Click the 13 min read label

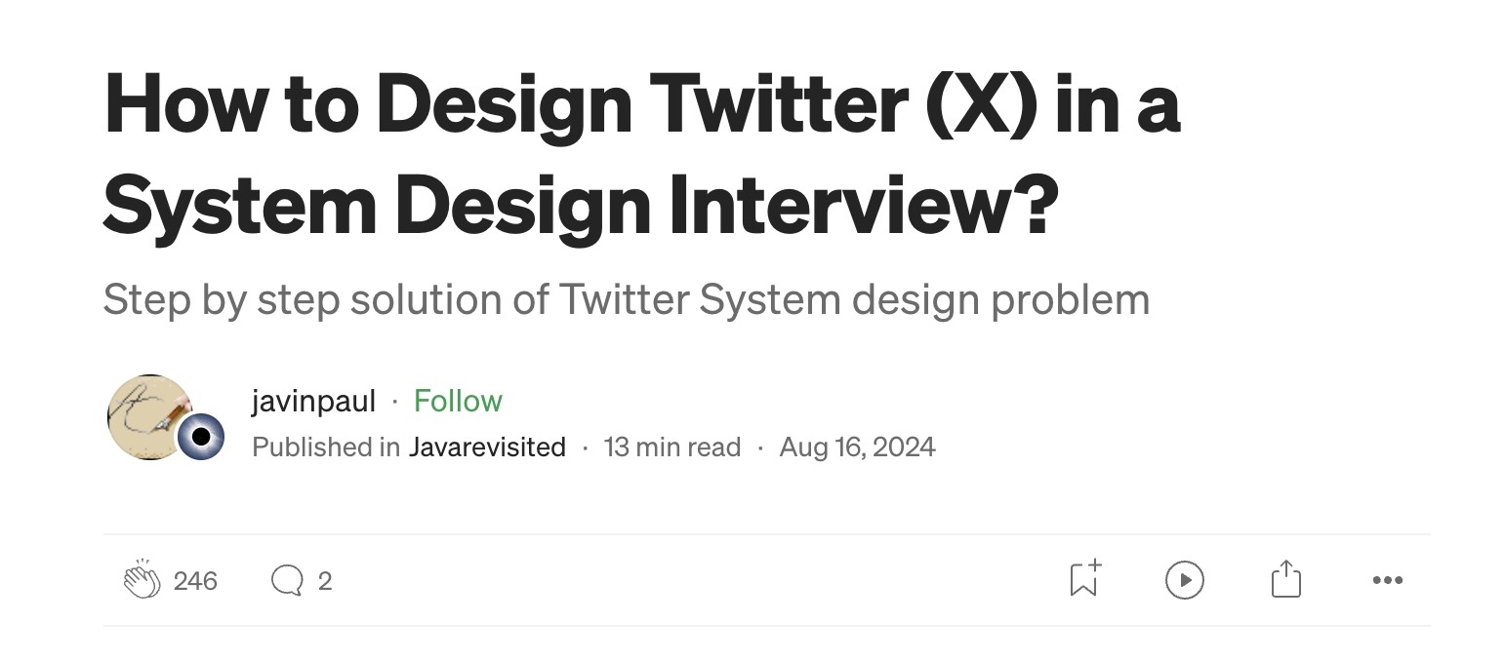[672, 447]
